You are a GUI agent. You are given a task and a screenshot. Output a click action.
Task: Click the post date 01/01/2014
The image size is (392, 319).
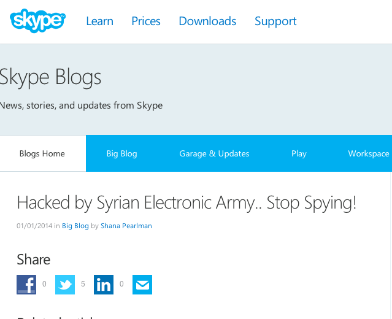tap(34, 226)
